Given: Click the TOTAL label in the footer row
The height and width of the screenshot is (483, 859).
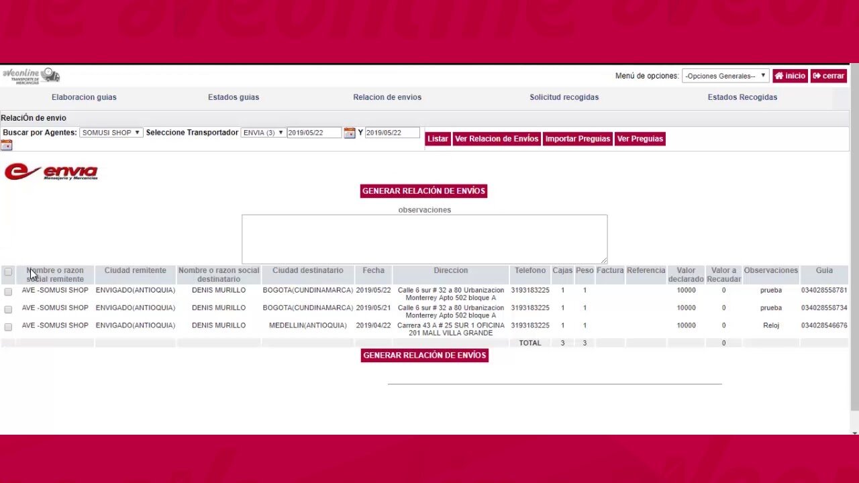Looking at the screenshot, I should (x=529, y=343).
